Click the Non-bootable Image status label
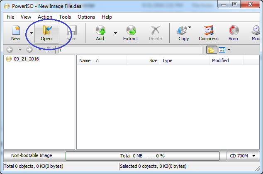Image resolution: width=263 pixels, height=174 pixels. point(32,155)
